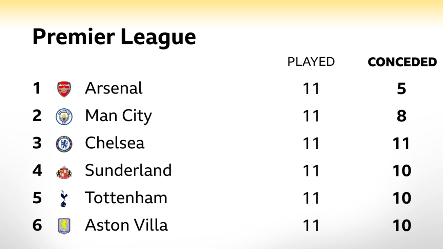Screen dimensions: 443x249
Task: Select the Man City team name
Action: coord(118,116)
